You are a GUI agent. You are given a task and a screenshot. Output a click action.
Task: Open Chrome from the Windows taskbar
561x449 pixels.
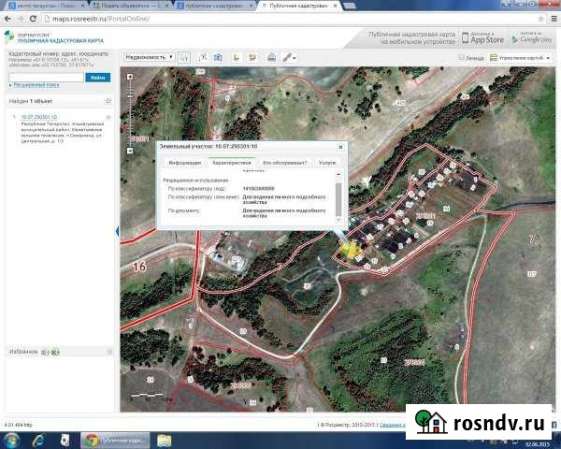(90, 439)
